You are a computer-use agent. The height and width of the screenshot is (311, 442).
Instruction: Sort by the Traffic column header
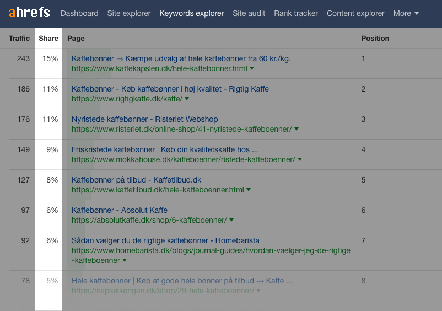pyautogui.click(x=19, y=39)
